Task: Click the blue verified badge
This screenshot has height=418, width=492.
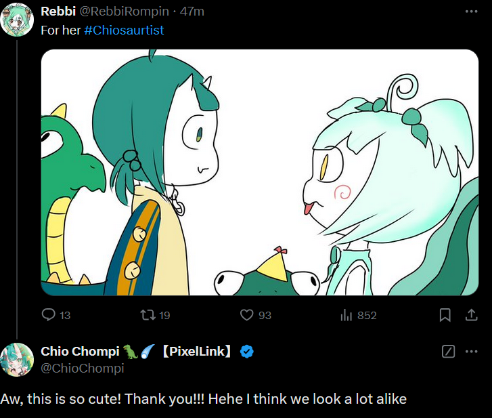Action: 247,352
